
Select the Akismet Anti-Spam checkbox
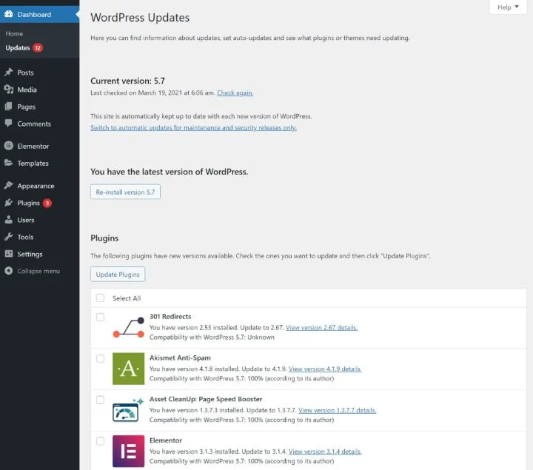tap(100, 359)
